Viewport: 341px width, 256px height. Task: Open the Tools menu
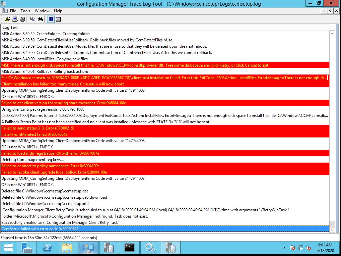point(25,11)
